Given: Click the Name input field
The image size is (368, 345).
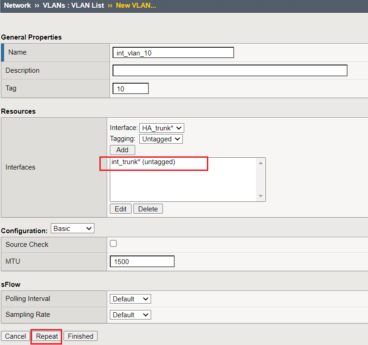Looking at the screenshot, I should (x=173, y=53).
